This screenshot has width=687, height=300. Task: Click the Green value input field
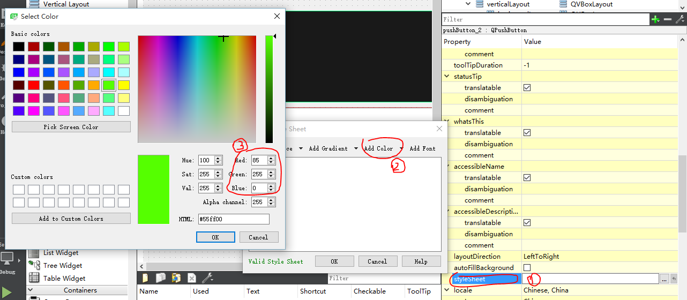tap(259, 174)
